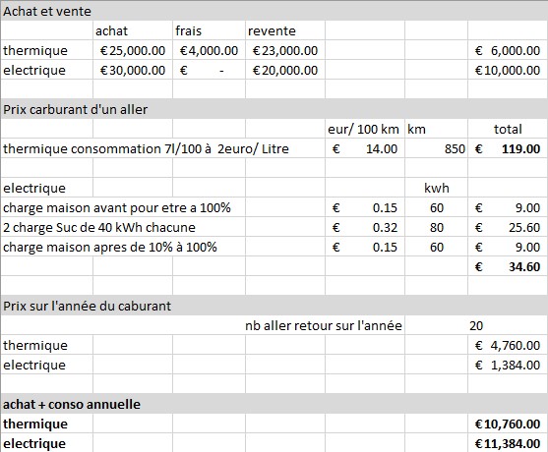Click the thermique frais cell €4,000.00
The width and height of the screenshot is (548, 452).
(209, 51)
